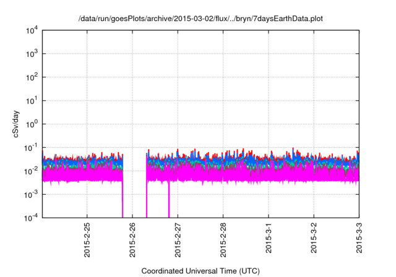Click the 10^-4 y-axis tick label
The image size is (396, 277).
(31, 218)
